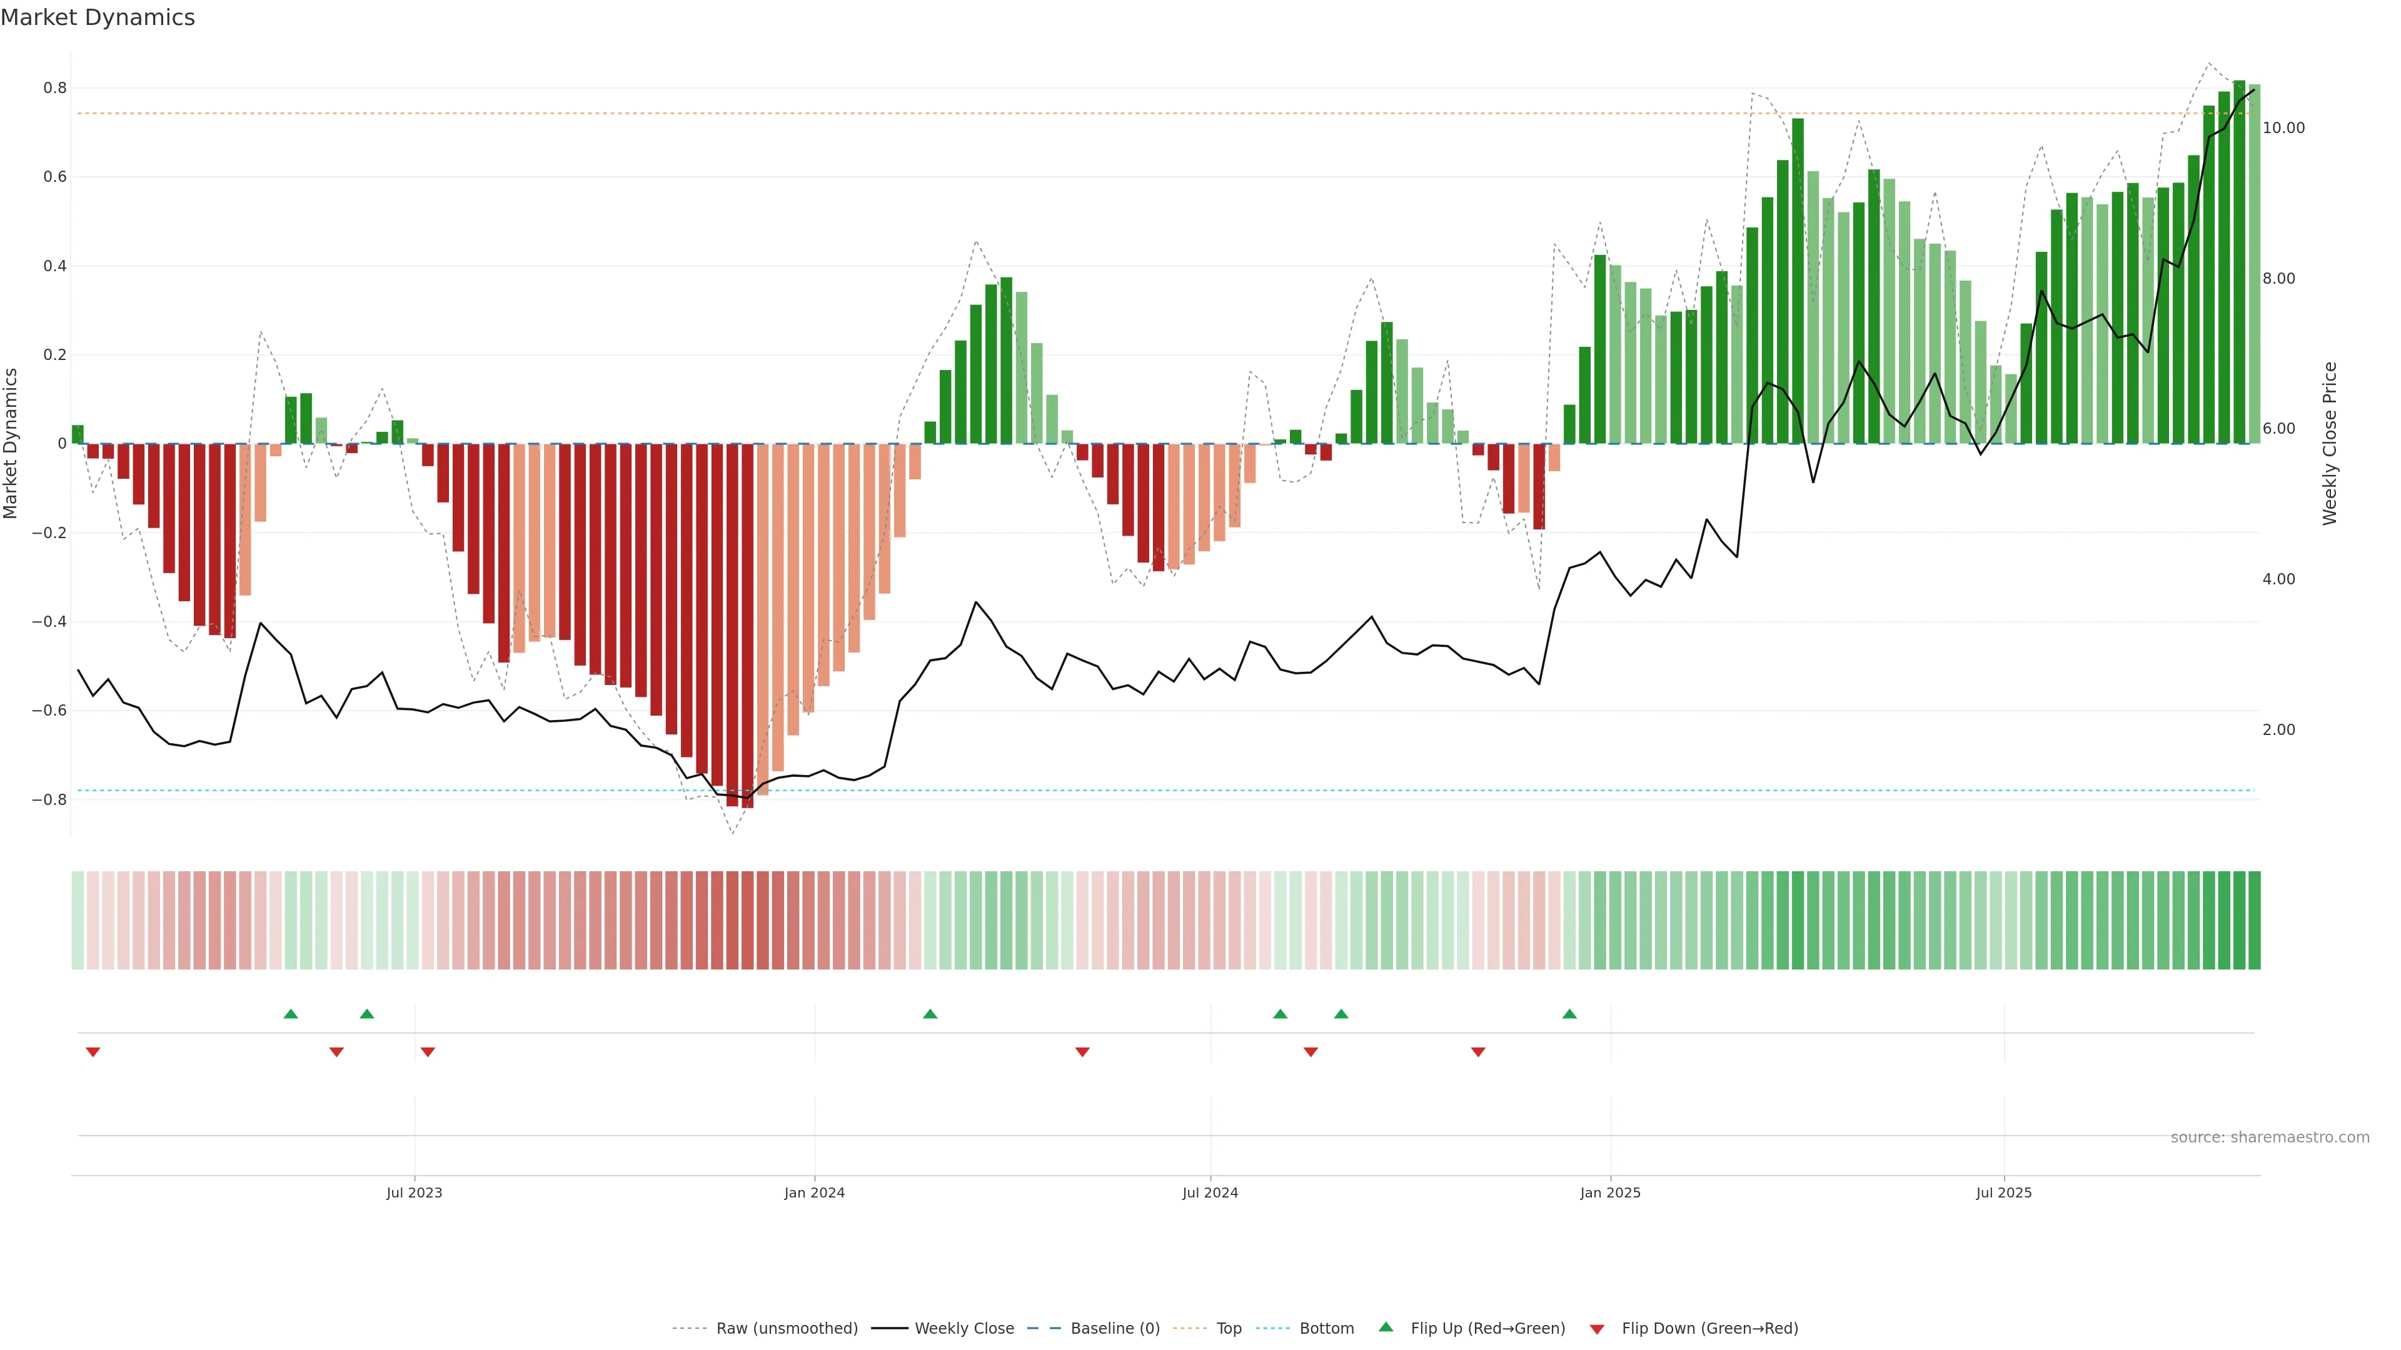Click the green Flip Up legend triangle icon
Screen dimensions: 2401x1350
pyautogui.click(x=1386, y=1327)
